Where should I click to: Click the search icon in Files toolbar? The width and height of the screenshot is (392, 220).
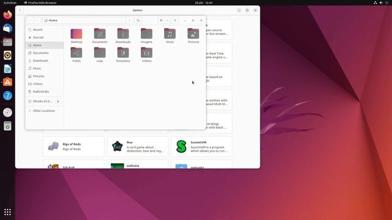click(138, 20)
